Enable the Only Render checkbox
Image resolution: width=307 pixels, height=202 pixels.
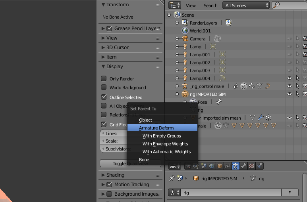coord(104,78)
